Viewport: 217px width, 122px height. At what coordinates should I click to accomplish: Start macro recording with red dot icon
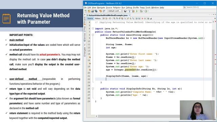142,18
